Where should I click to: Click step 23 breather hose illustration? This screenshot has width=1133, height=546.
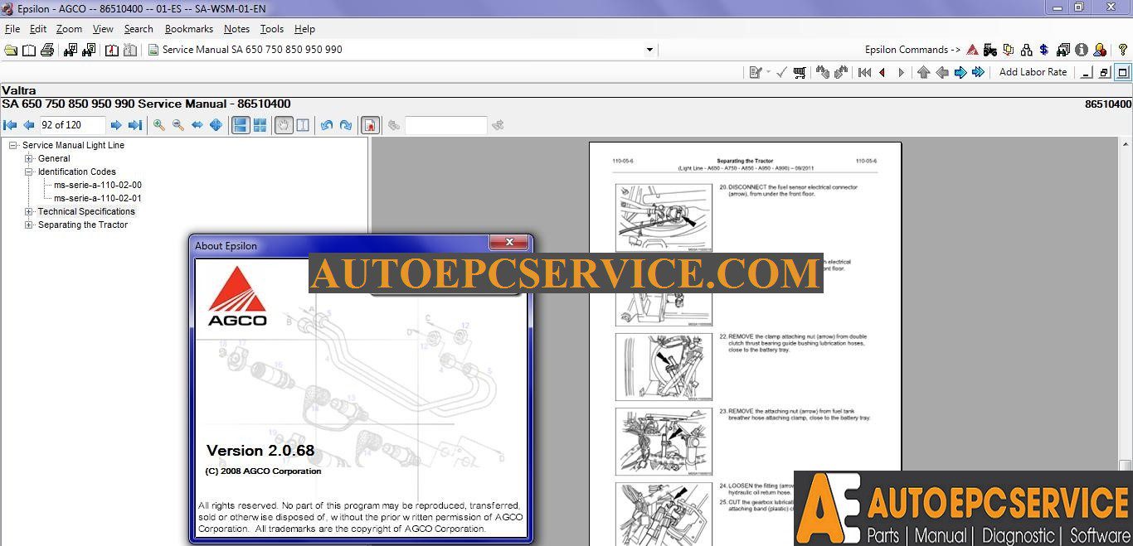coord(664,442)
